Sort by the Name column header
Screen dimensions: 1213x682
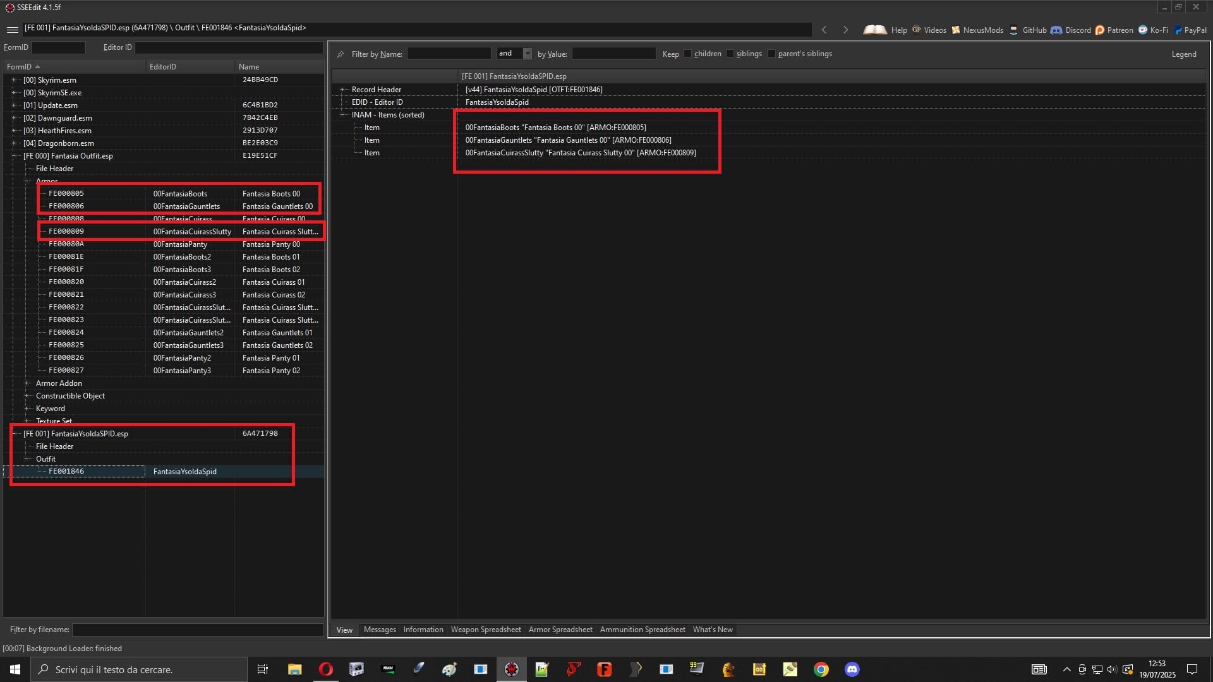279,67
